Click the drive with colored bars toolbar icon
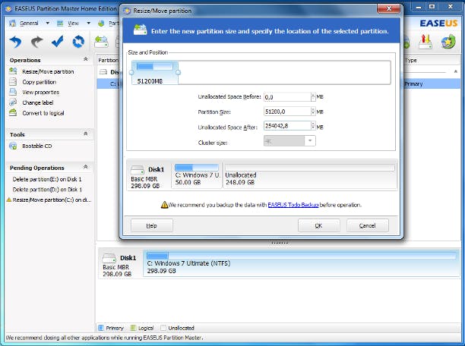This screenshot has height=346, width=465. (425, 42)
